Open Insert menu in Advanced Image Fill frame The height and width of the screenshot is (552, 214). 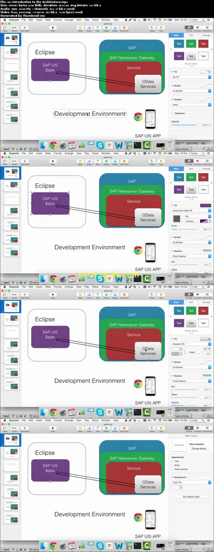[x=39, y=153]
